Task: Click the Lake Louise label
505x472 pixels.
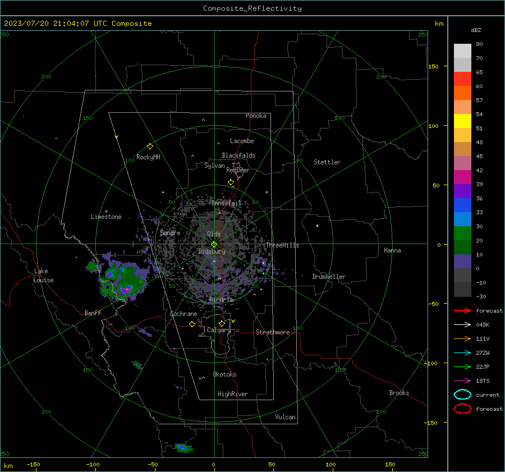Action: pos(43,276)
